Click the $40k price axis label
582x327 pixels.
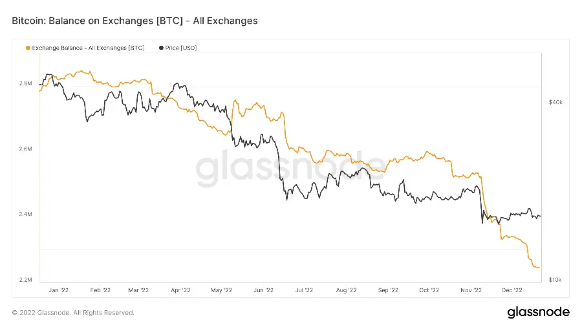555,102
